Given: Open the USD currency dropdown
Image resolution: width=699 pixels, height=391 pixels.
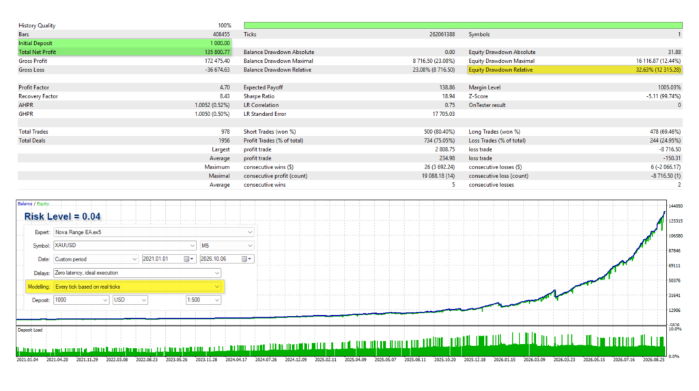Looking at the screenshot, I should [144, 300].
